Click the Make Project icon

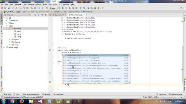pos(47,8)
